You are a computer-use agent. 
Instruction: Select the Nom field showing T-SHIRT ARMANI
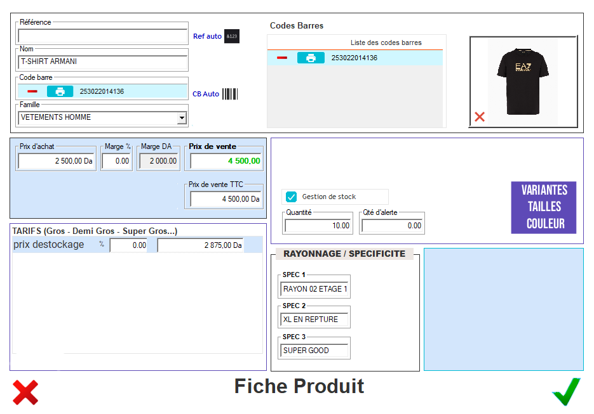[x=102, y=60]
